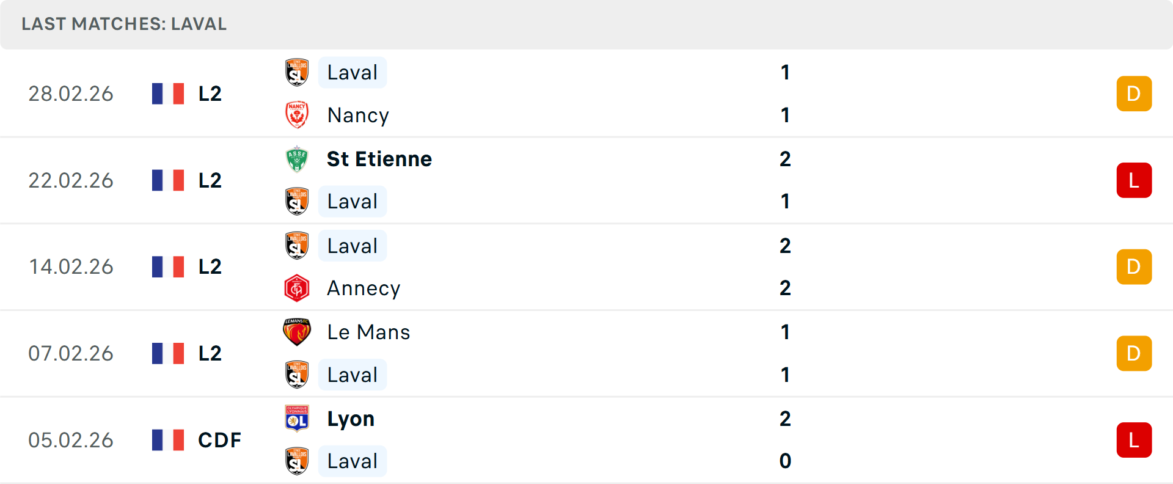
Task: Click the loss badge for Lyon match
Action: pyautogui.click(x=1133, y=440)
